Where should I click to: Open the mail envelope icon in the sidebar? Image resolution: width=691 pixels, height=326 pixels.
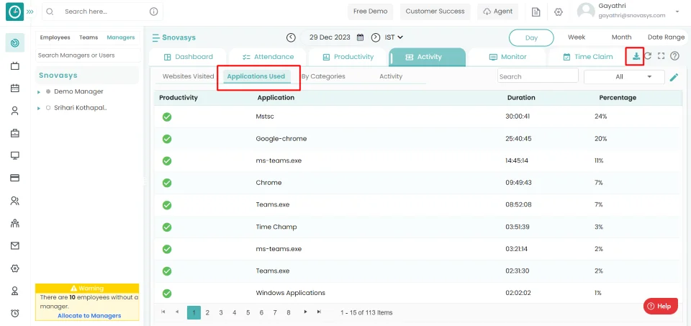(x=15, y=246)
